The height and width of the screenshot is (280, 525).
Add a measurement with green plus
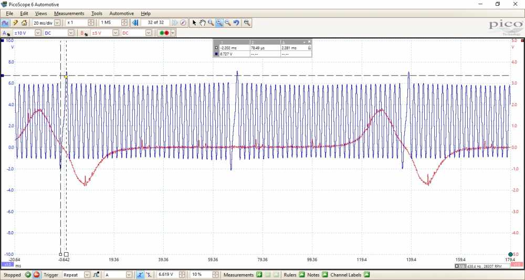(x=259, y=275)
